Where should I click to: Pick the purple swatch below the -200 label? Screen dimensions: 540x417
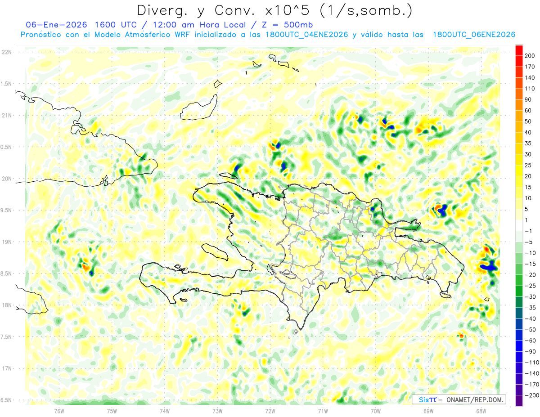519,400
